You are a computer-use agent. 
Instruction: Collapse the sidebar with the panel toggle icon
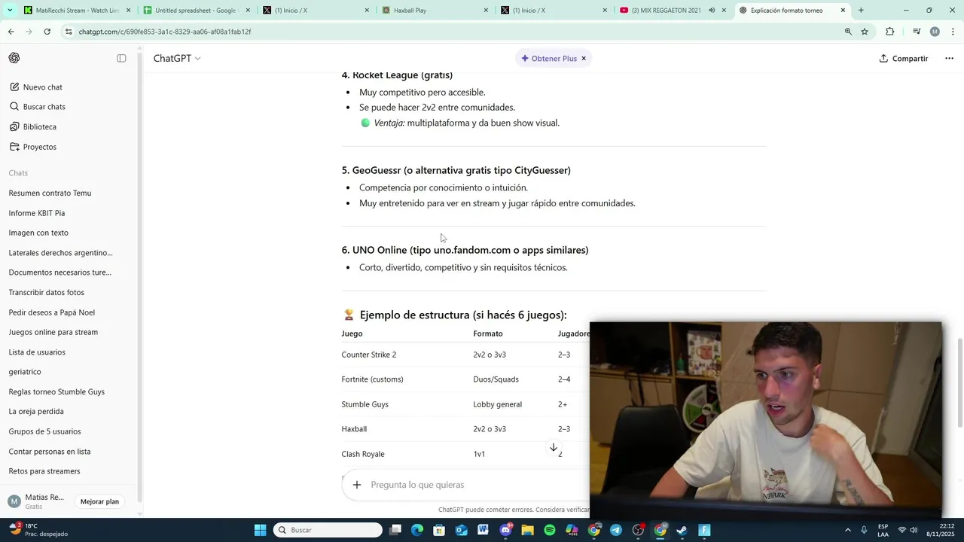tap(121, 58)
